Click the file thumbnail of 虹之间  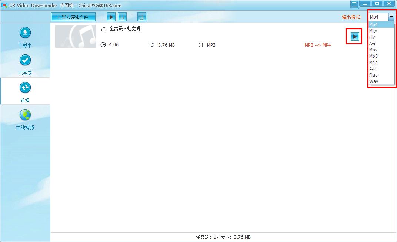click(75, 36)
